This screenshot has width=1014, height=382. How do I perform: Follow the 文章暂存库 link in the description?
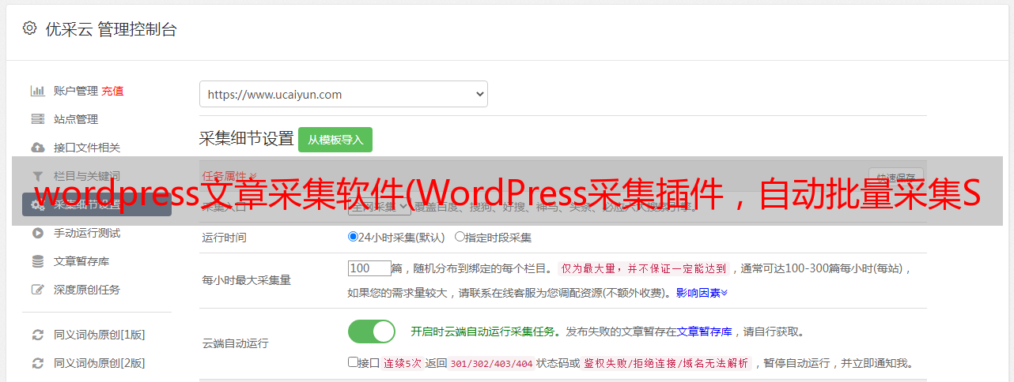tap(704, 331)
